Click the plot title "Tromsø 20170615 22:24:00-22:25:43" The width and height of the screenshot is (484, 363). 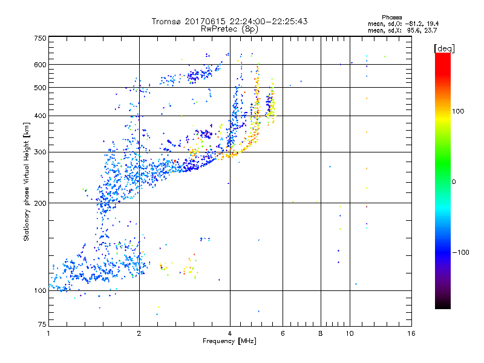pos(229,21)
